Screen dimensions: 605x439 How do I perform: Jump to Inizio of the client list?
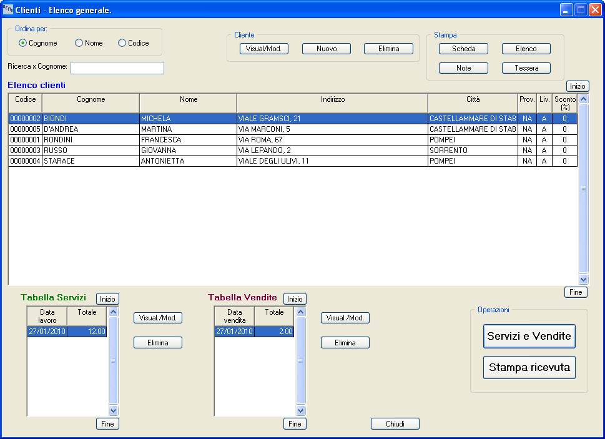(x=578, y=86)
